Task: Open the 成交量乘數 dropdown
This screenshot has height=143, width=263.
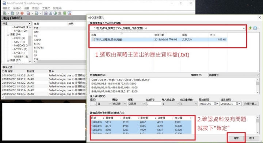Action: tap(189, 104)
